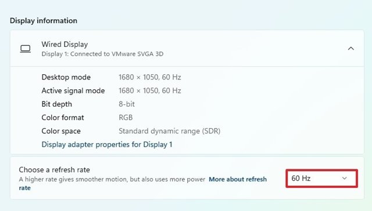This screenshot has height=211, width=372.
Task: Click the RGB color format value
Action: (126, 118)
